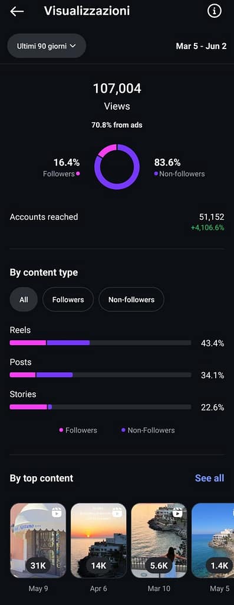Select the Followers content filter

(68, 300)
